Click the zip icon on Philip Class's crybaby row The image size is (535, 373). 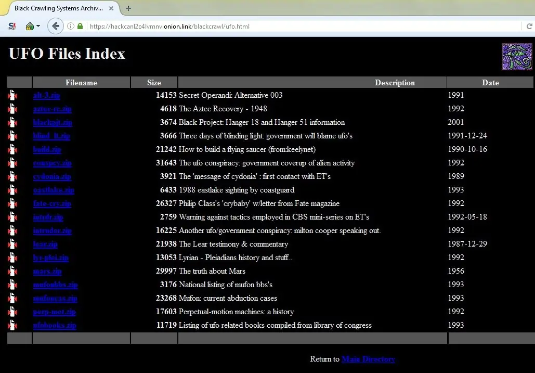(12, 203)
